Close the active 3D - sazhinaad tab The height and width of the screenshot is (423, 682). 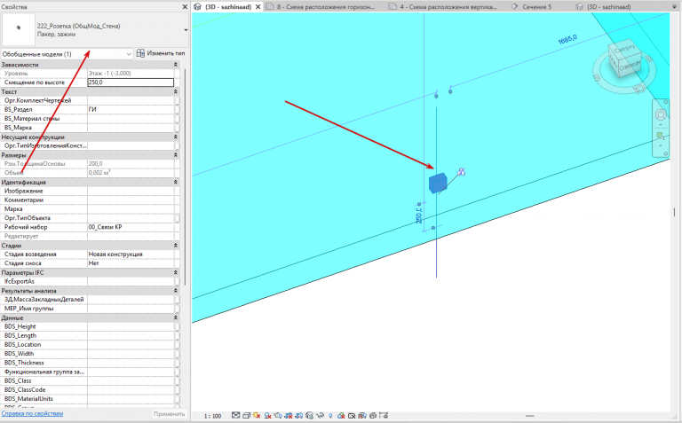[x=258, y=7]
